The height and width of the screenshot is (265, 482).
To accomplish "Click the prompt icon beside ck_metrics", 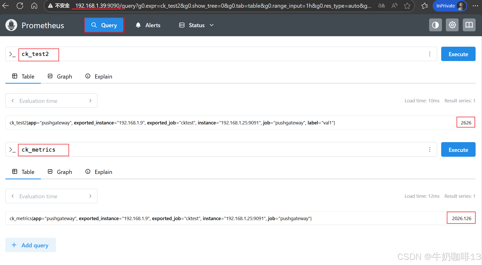I will tap(12, 150).
